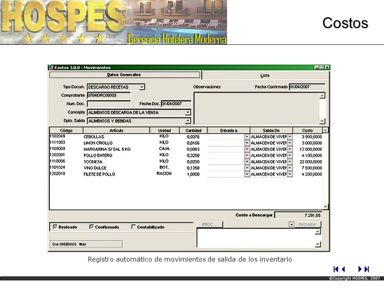Maximize the Costos Movimientos window
384x288 pixels.
[322, 67]
